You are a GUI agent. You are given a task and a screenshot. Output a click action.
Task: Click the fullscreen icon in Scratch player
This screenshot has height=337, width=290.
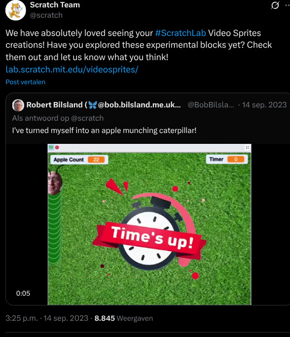click(x=247, y=147)
